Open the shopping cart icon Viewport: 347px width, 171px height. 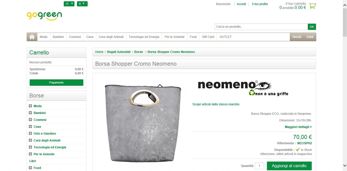[x=312, y=6]
